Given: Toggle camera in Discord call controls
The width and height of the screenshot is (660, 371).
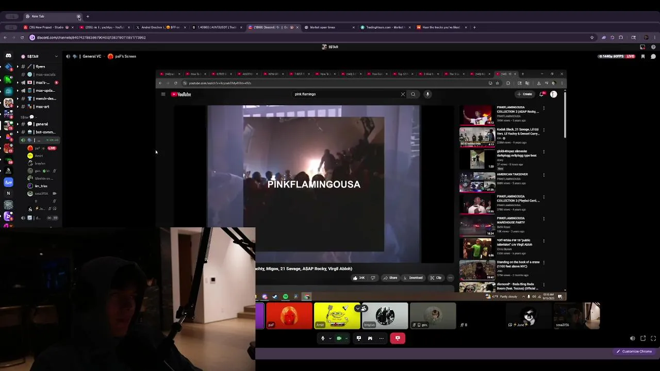Looking at the screenshot, I should pos(339,339).
